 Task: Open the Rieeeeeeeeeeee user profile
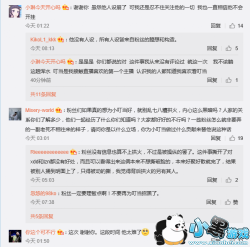pos(49,152)
